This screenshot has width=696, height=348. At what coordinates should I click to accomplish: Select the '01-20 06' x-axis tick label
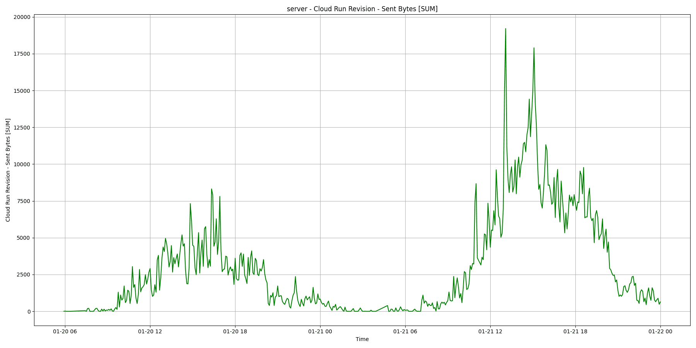[65, 331]
